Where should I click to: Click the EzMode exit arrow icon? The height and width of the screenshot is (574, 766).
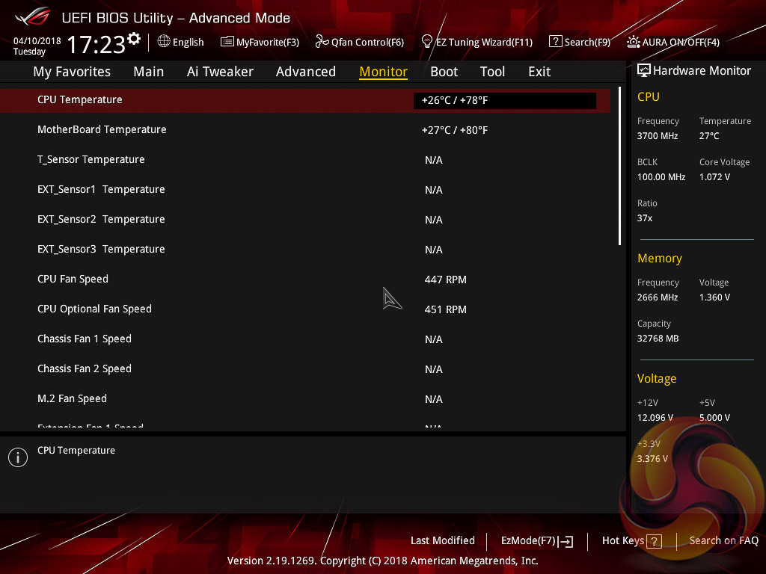[566, 541]
